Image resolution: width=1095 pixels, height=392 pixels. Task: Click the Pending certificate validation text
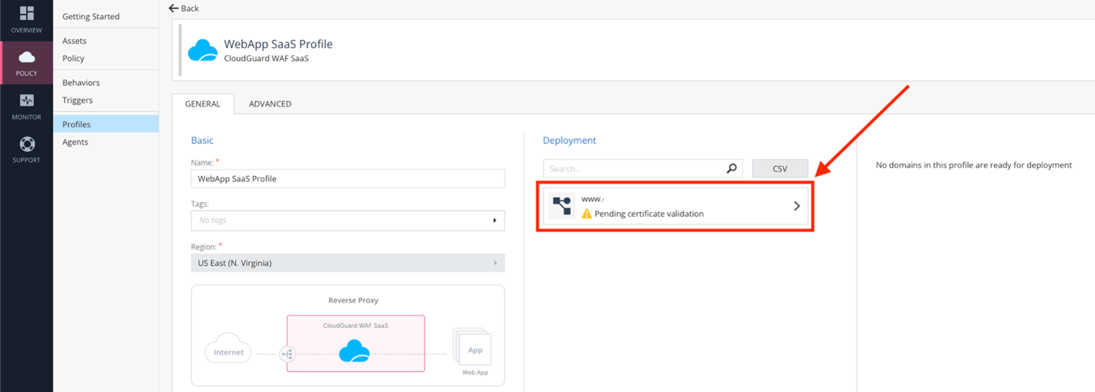[x=649, y=214]
